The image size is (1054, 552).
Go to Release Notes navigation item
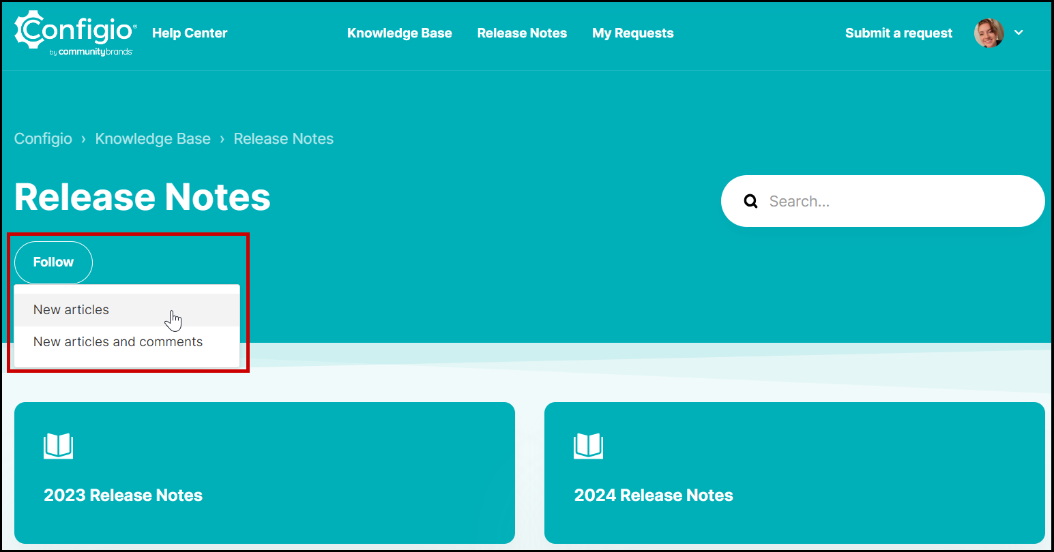point(522,33)
